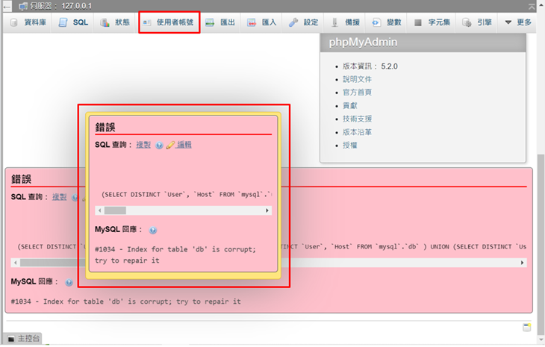Click the wrench icon beside 設定

tap(293, 22)
